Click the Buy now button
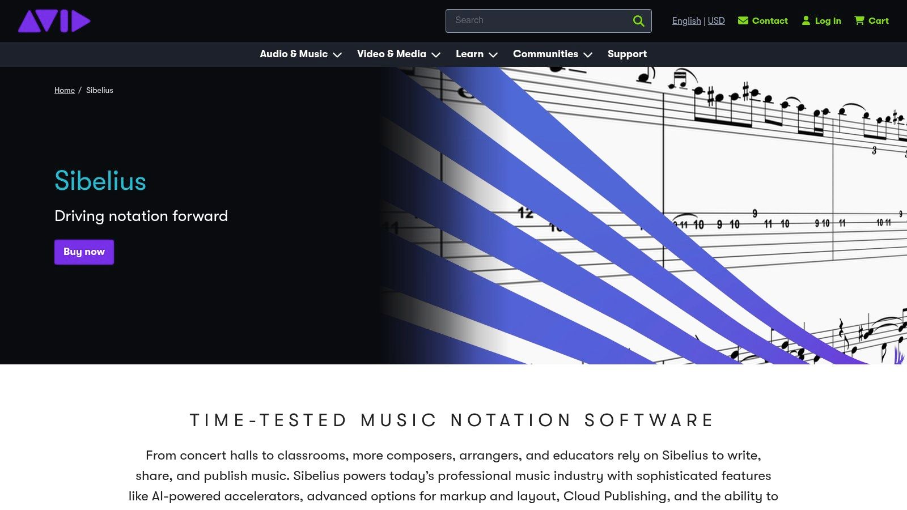This screenshot has width=907, height=510. coord(84,252)
